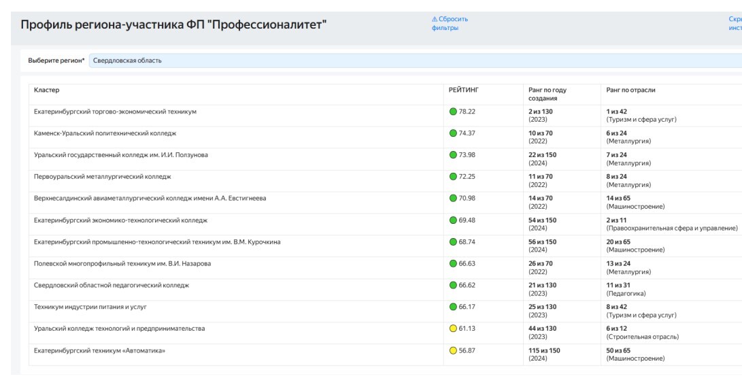Click green indicator next to rating 70.98
The width and height of the screenshot is (742, 381).
tap(453, 198)
